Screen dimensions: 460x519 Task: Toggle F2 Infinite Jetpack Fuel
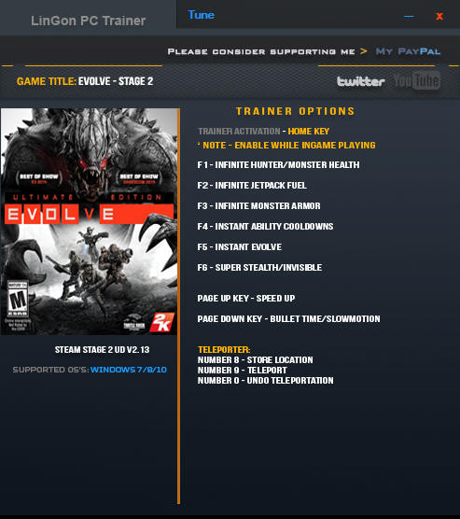click(x=252, y=186)
